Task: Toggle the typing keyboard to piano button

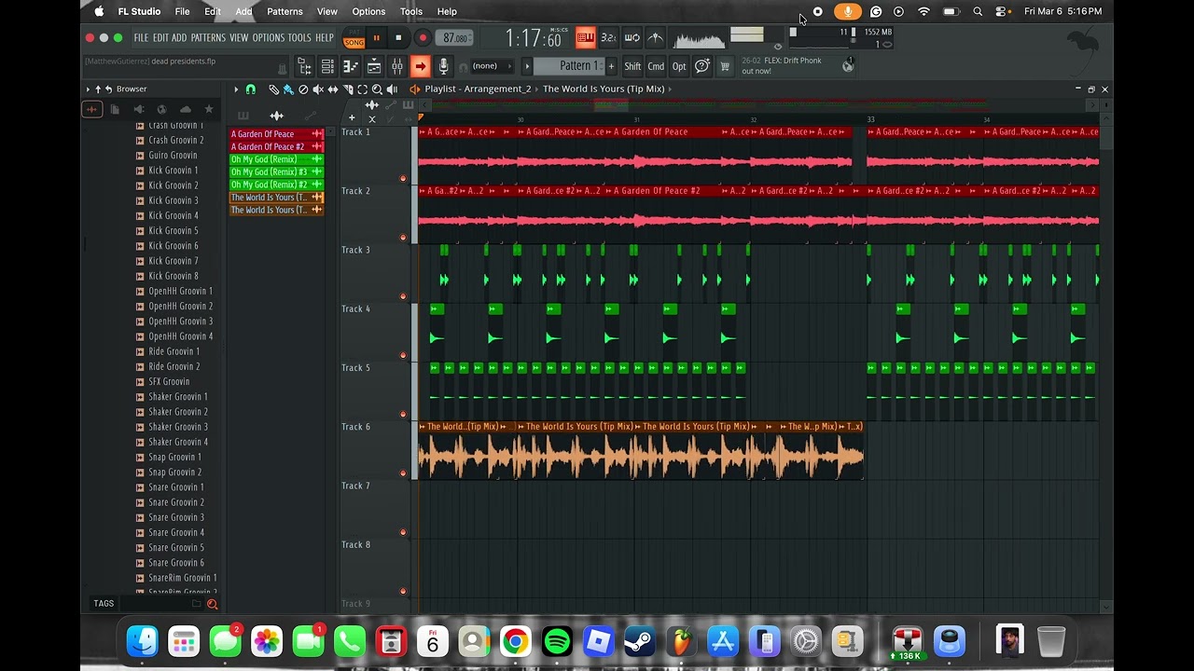Action: pos(585,37)
